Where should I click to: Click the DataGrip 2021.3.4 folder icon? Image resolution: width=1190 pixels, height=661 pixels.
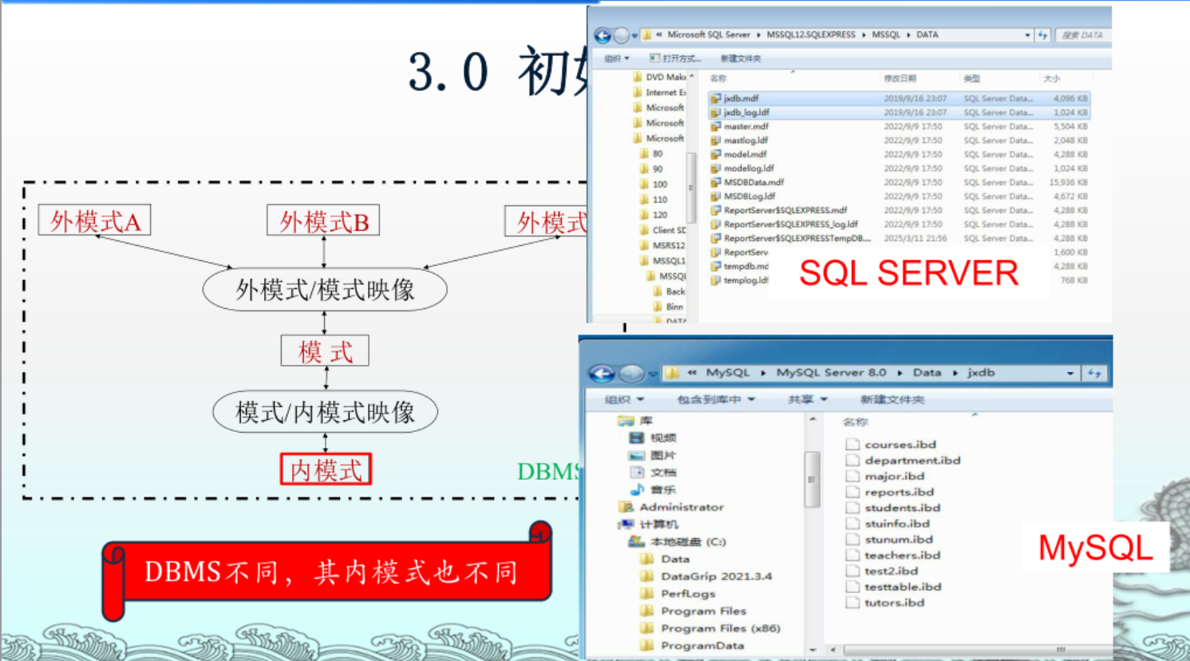(647, 576)
